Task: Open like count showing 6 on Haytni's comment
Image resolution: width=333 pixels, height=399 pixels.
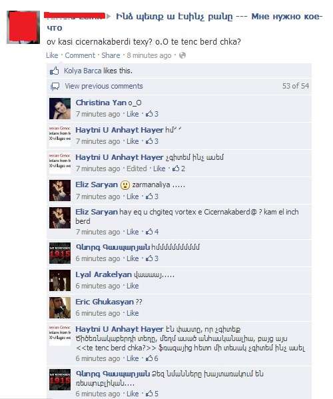Action: 152,358
